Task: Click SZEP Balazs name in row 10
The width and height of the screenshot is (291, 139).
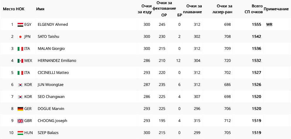Action: [x=48, y=133]
